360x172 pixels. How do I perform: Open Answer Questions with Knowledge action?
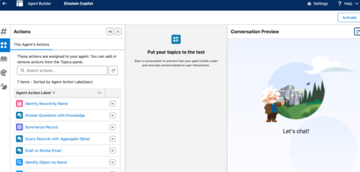coord(55,115)
